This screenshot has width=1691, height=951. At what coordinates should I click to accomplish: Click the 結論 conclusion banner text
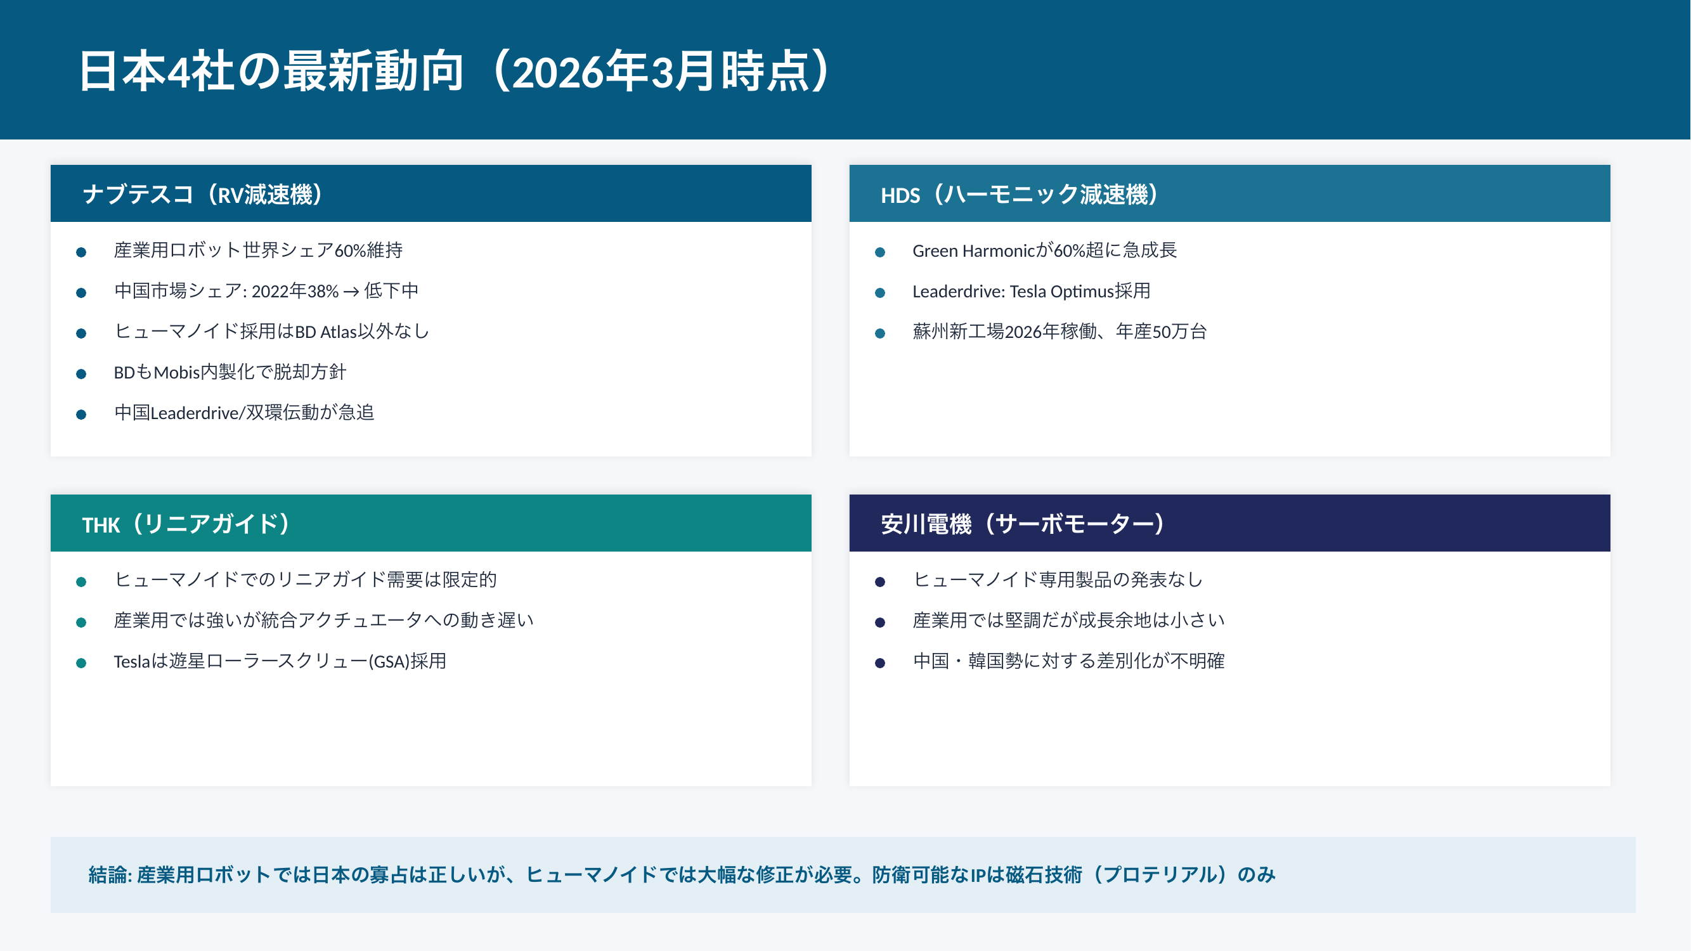tap(682, 875)
